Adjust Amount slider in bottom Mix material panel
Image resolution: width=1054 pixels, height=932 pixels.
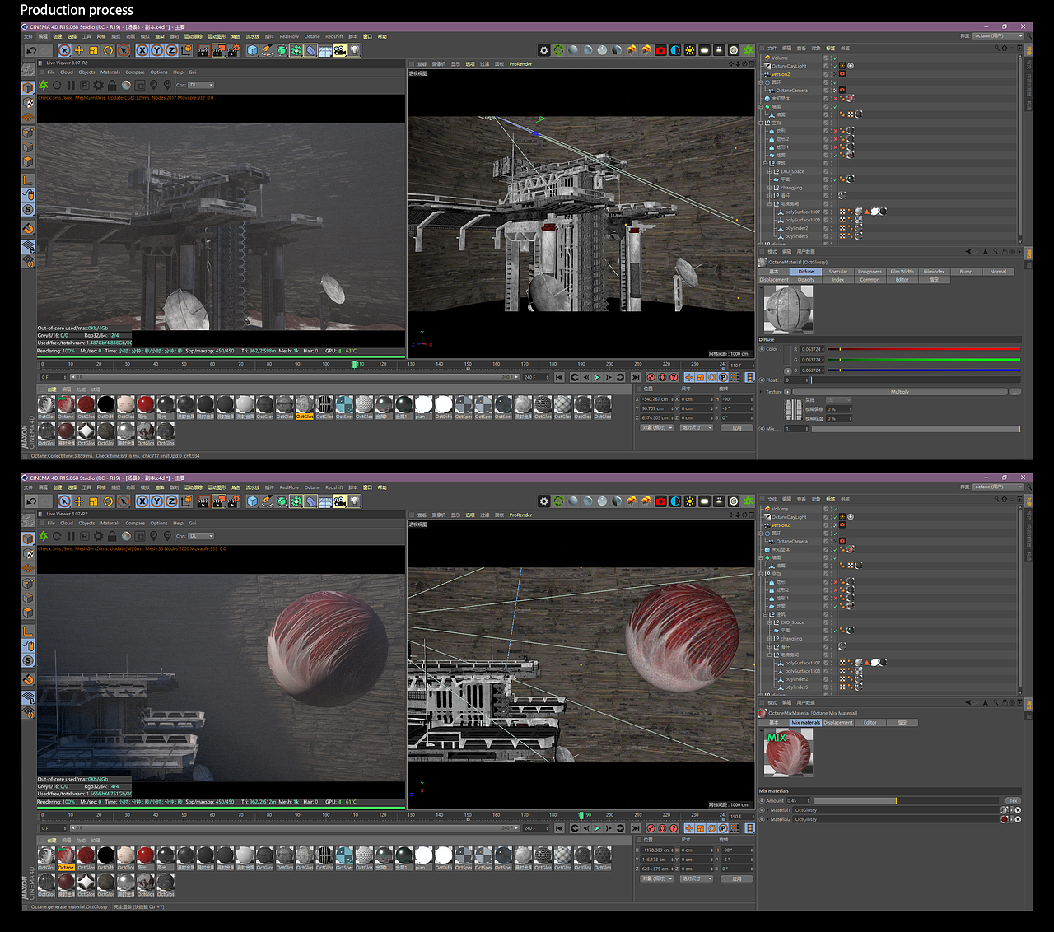[x=906, y=800]
